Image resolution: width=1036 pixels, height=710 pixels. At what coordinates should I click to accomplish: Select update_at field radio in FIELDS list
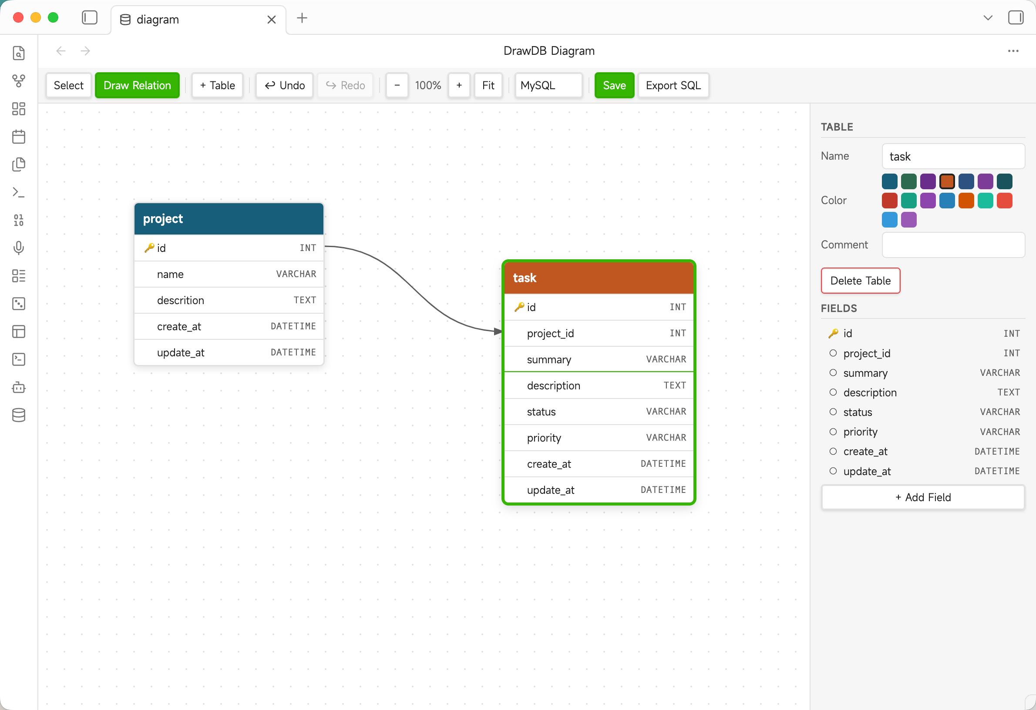(833, 471)
